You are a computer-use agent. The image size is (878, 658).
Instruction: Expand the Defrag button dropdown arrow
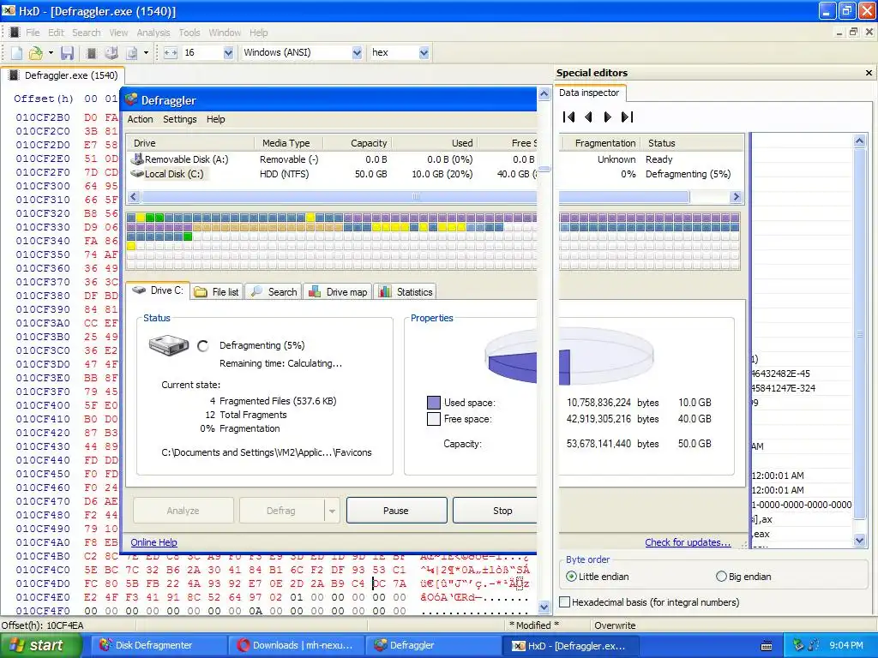point(332,511)
